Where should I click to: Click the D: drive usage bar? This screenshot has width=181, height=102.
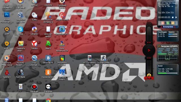[x=173, y=36]
